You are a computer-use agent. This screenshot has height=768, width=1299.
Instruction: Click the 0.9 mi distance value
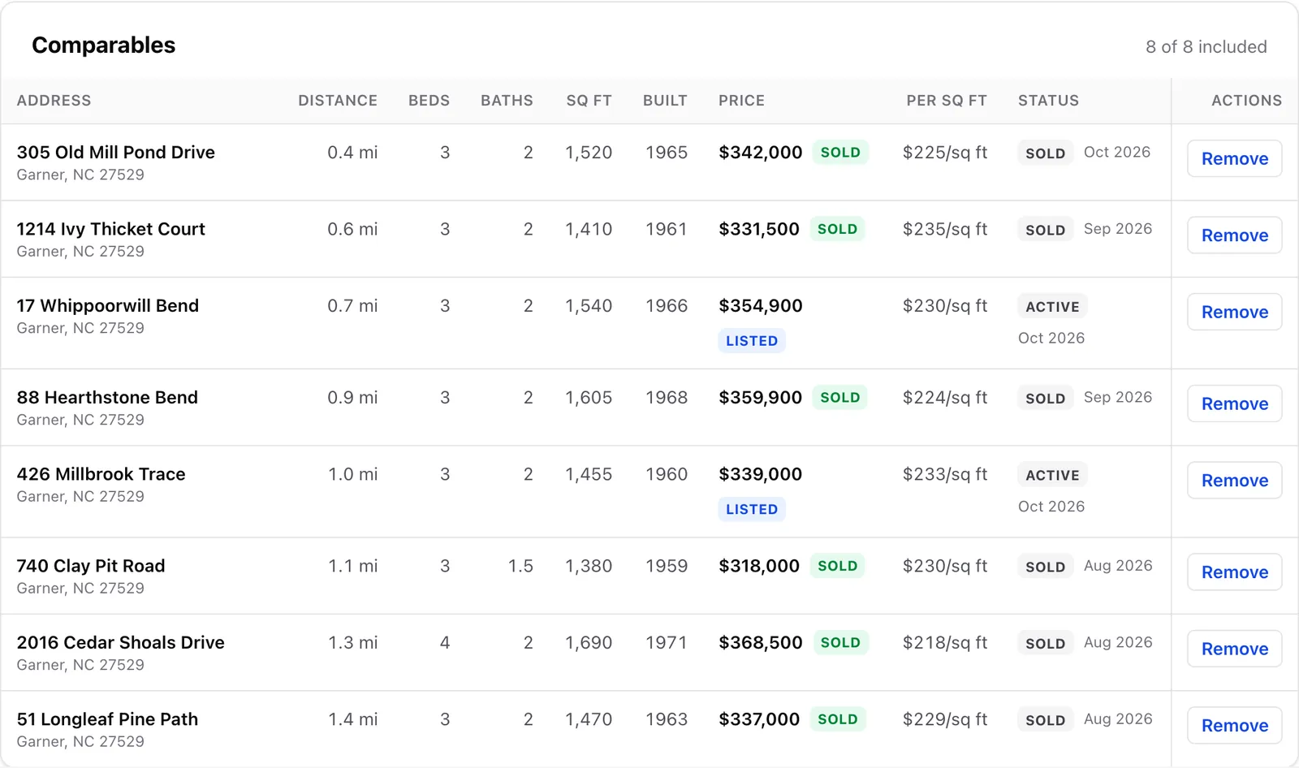352,397
